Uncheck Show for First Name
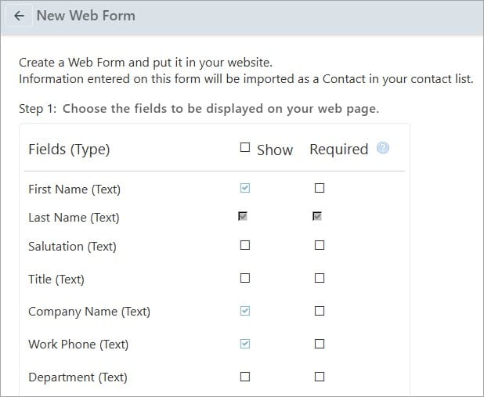The width and height of the screenshot is (484, 397). point(245,188)
